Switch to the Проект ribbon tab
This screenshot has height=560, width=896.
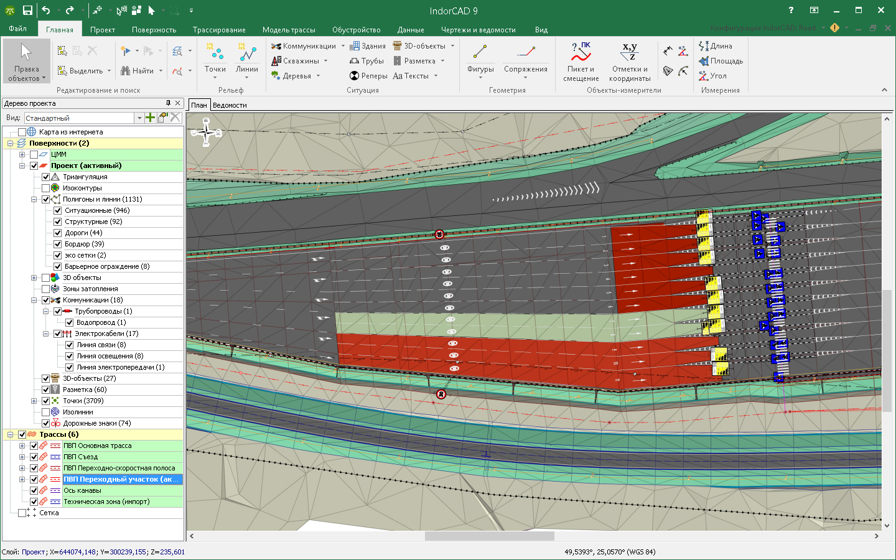[x=103, y=29]
